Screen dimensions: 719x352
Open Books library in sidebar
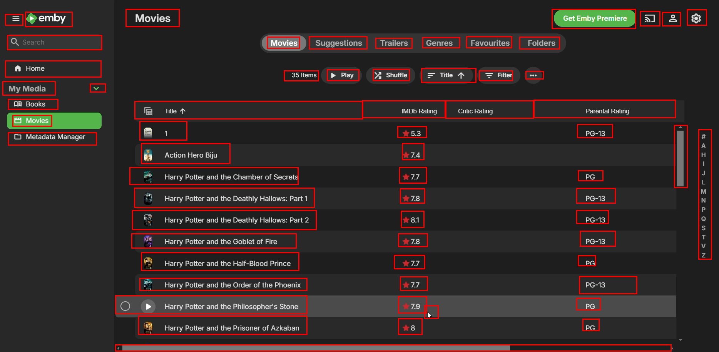(x=54, y=104)
